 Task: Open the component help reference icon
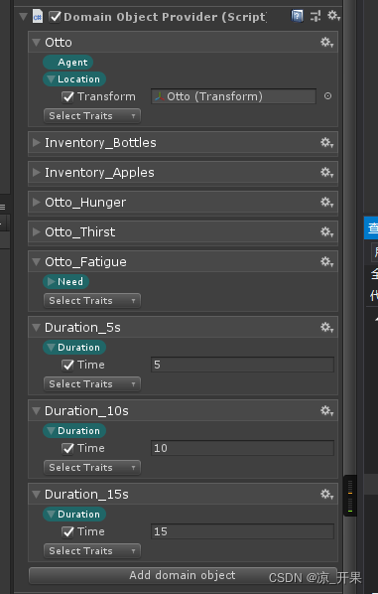point(297,16)
